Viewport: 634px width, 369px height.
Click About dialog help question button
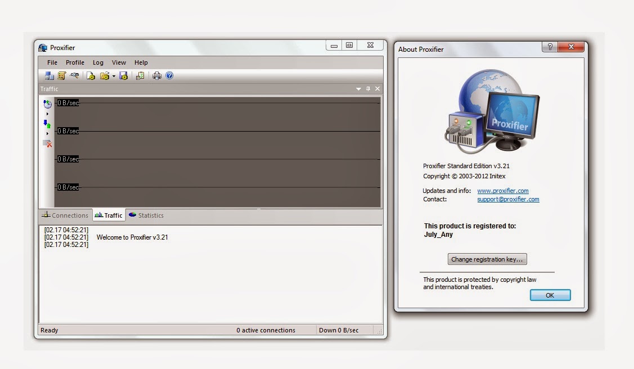point(550,47)
